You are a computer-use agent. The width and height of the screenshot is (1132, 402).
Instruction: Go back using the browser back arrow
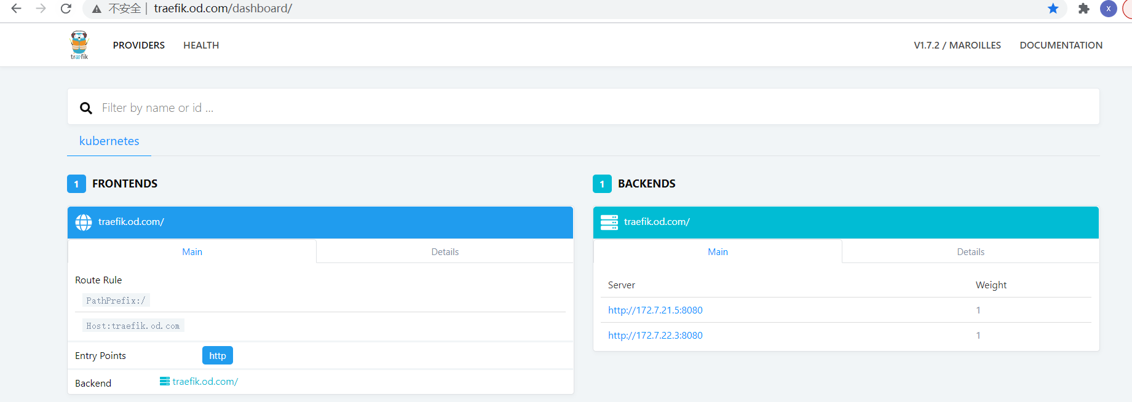17,9
